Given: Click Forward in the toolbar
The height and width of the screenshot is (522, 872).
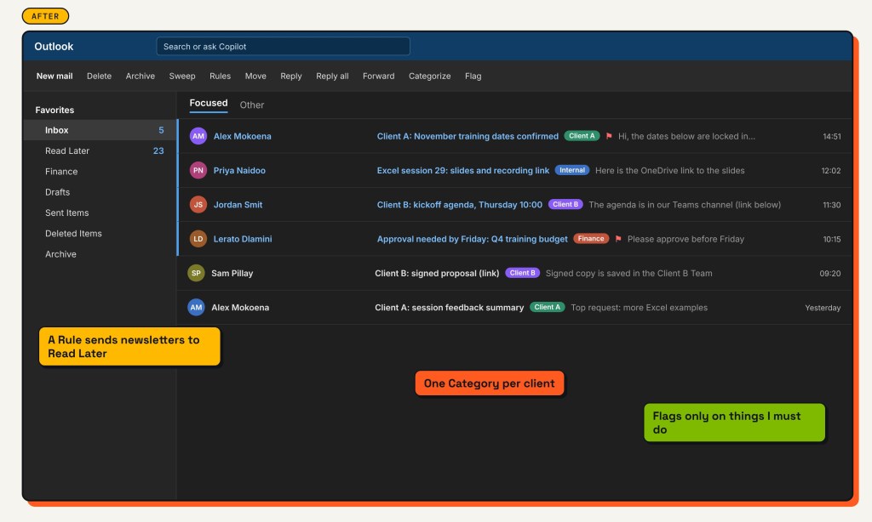Looking at the screenshot, I should [x=379, y=76].
